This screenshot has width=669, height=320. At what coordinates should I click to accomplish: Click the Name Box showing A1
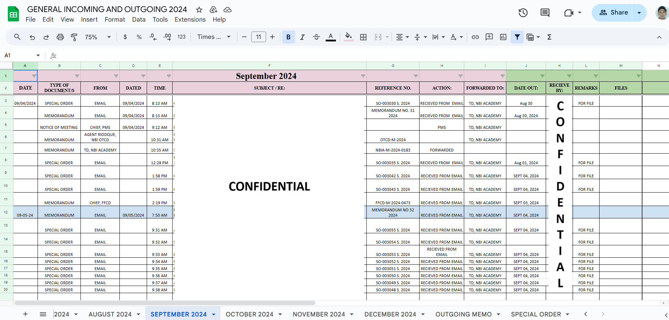point(18,56)
